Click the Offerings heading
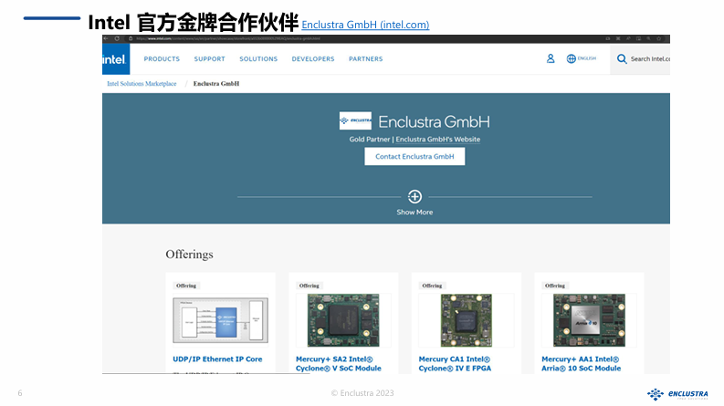The width and height of the screenshot is (724, 406). click(189, 255)
